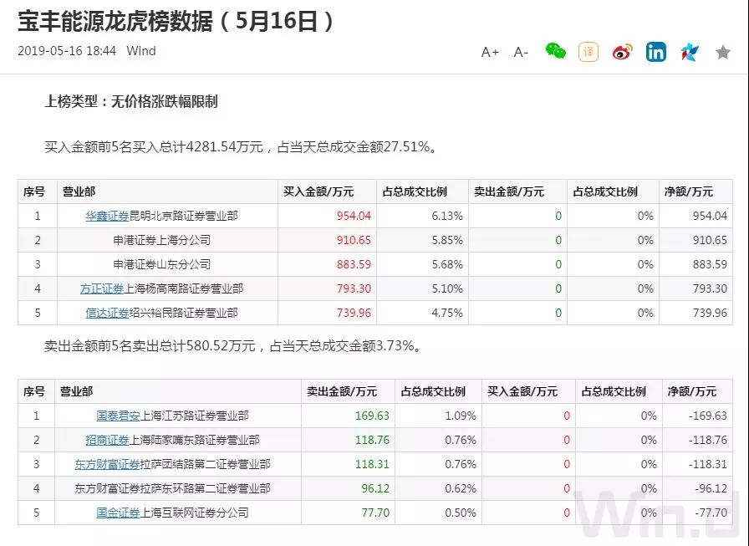Screen dimensions: 749x546
Task: Open 华鑫证券 link
Action: point(107,216)
